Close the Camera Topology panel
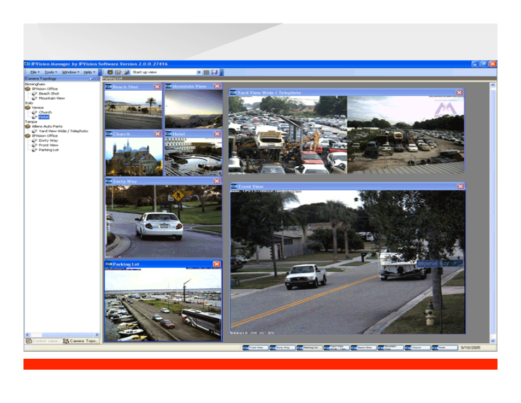 coord(97,79)
